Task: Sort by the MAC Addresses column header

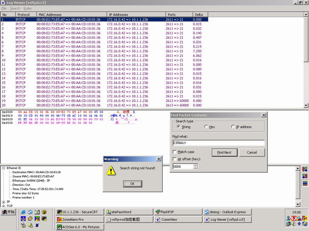Action: click(72, 14)
